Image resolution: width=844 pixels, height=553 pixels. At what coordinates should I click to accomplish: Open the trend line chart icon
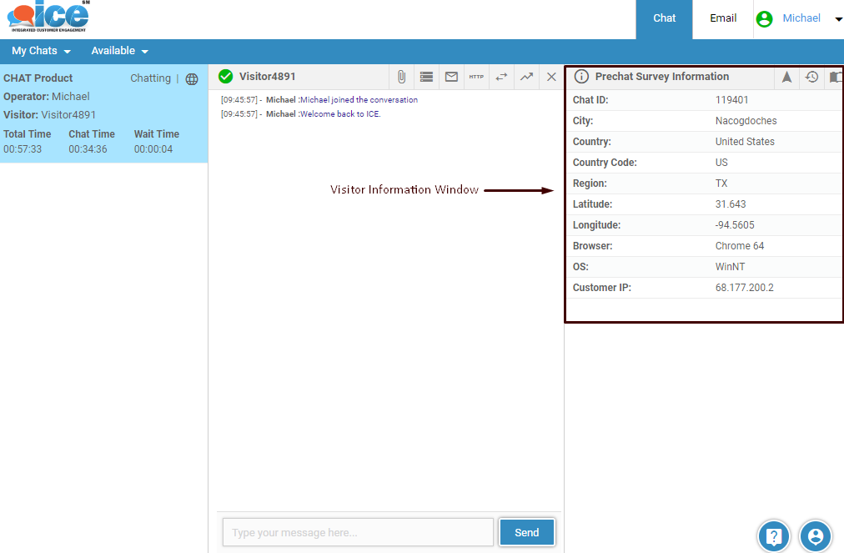coord(526,77)
